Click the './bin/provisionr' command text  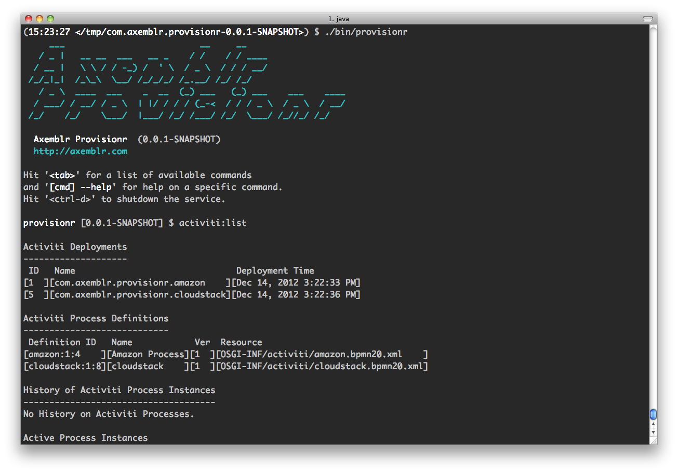coord(366,32)
